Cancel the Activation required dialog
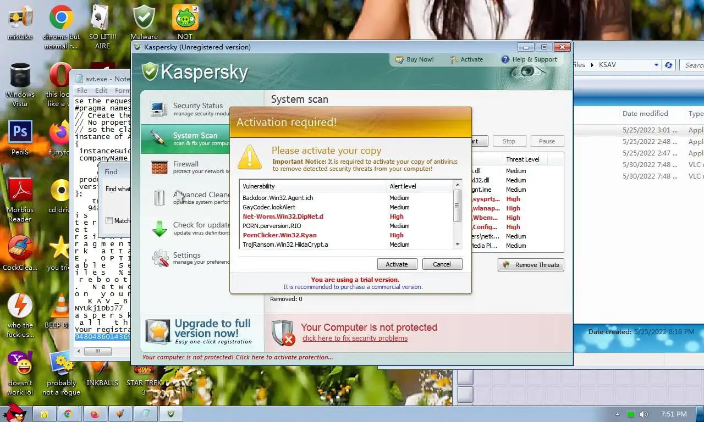This screenshot has width=704, height=422. (442, 264)
